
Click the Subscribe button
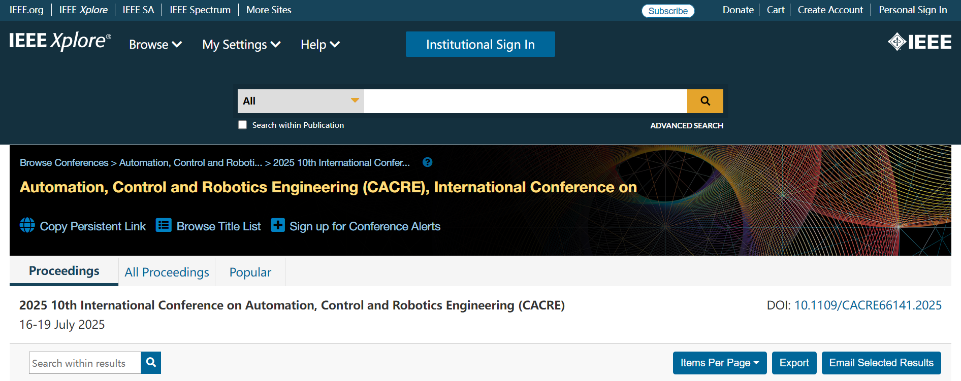point(668,11)
